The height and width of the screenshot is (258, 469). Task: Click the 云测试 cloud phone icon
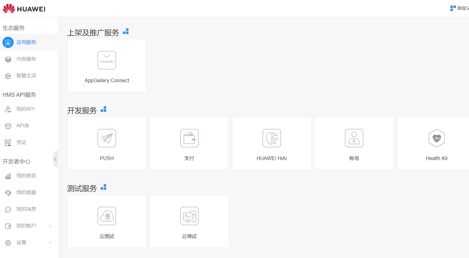point(107,216)
